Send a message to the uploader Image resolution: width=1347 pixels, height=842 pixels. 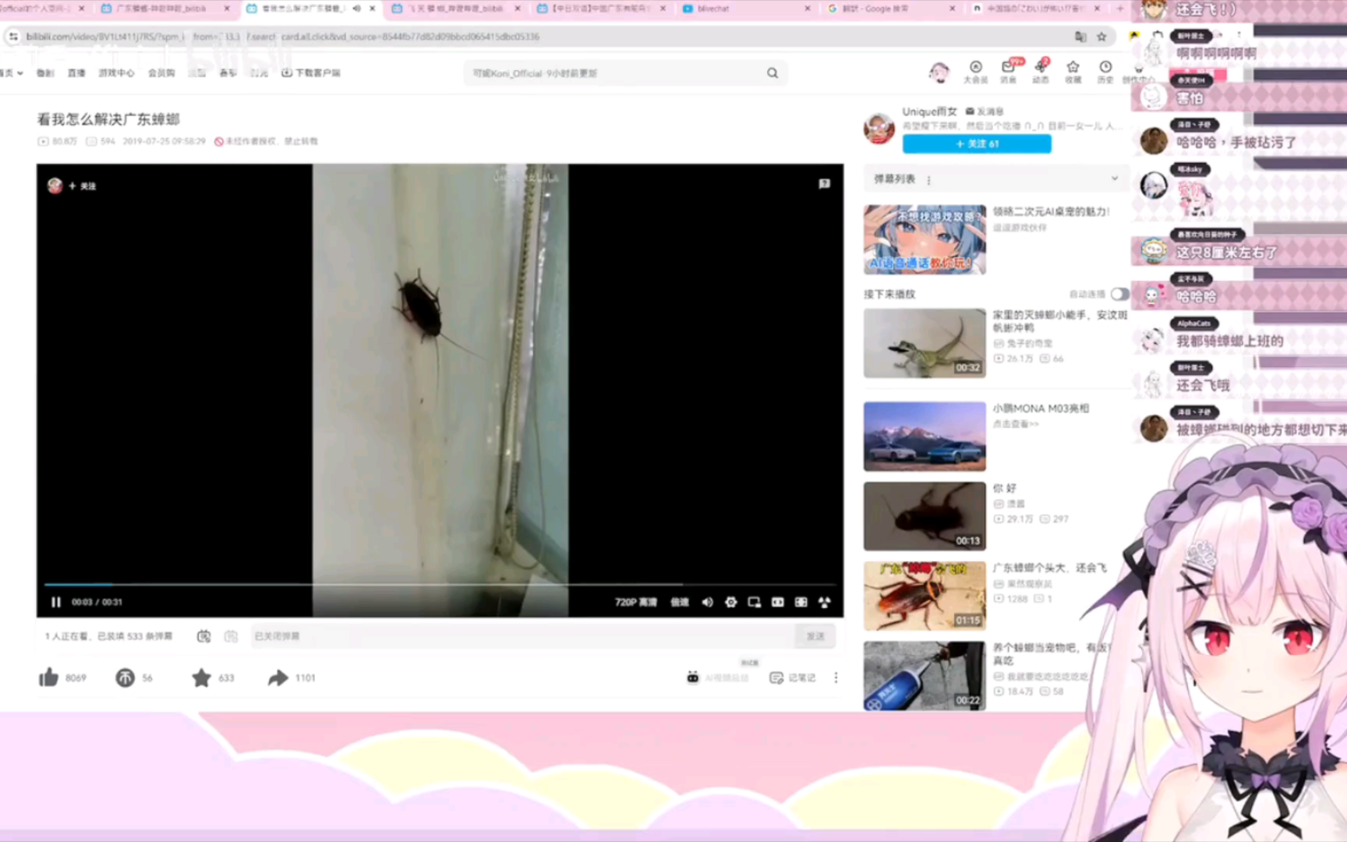tap(985, 111)
